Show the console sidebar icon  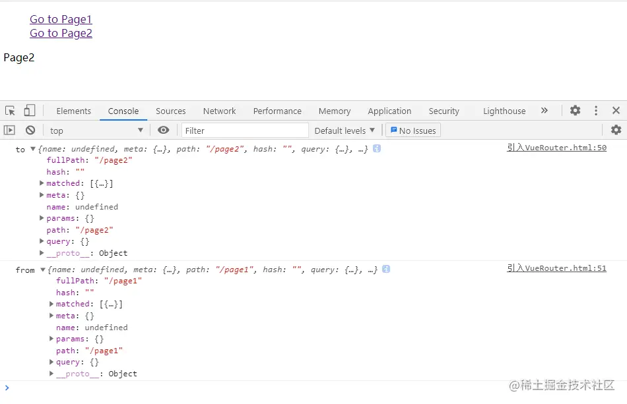tap(9, 130)
